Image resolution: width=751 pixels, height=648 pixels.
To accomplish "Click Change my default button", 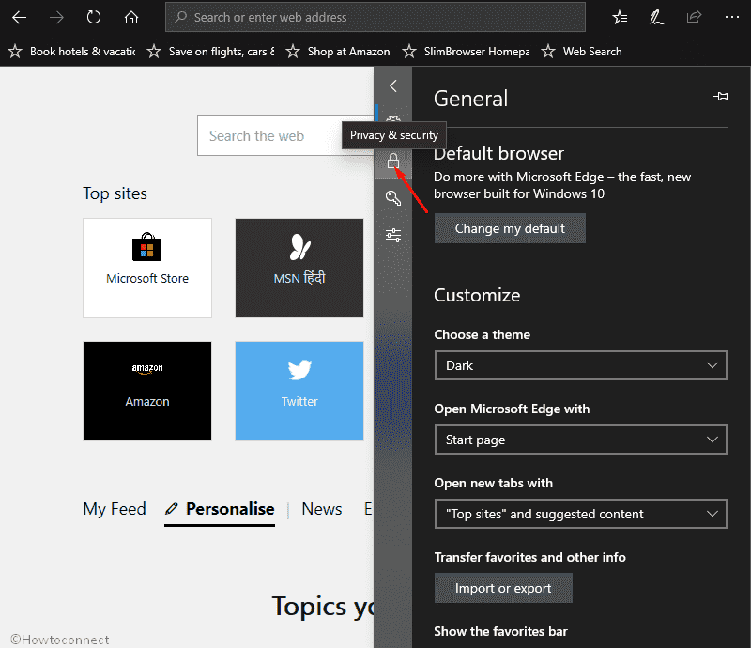I will click(x=510, y=228).
